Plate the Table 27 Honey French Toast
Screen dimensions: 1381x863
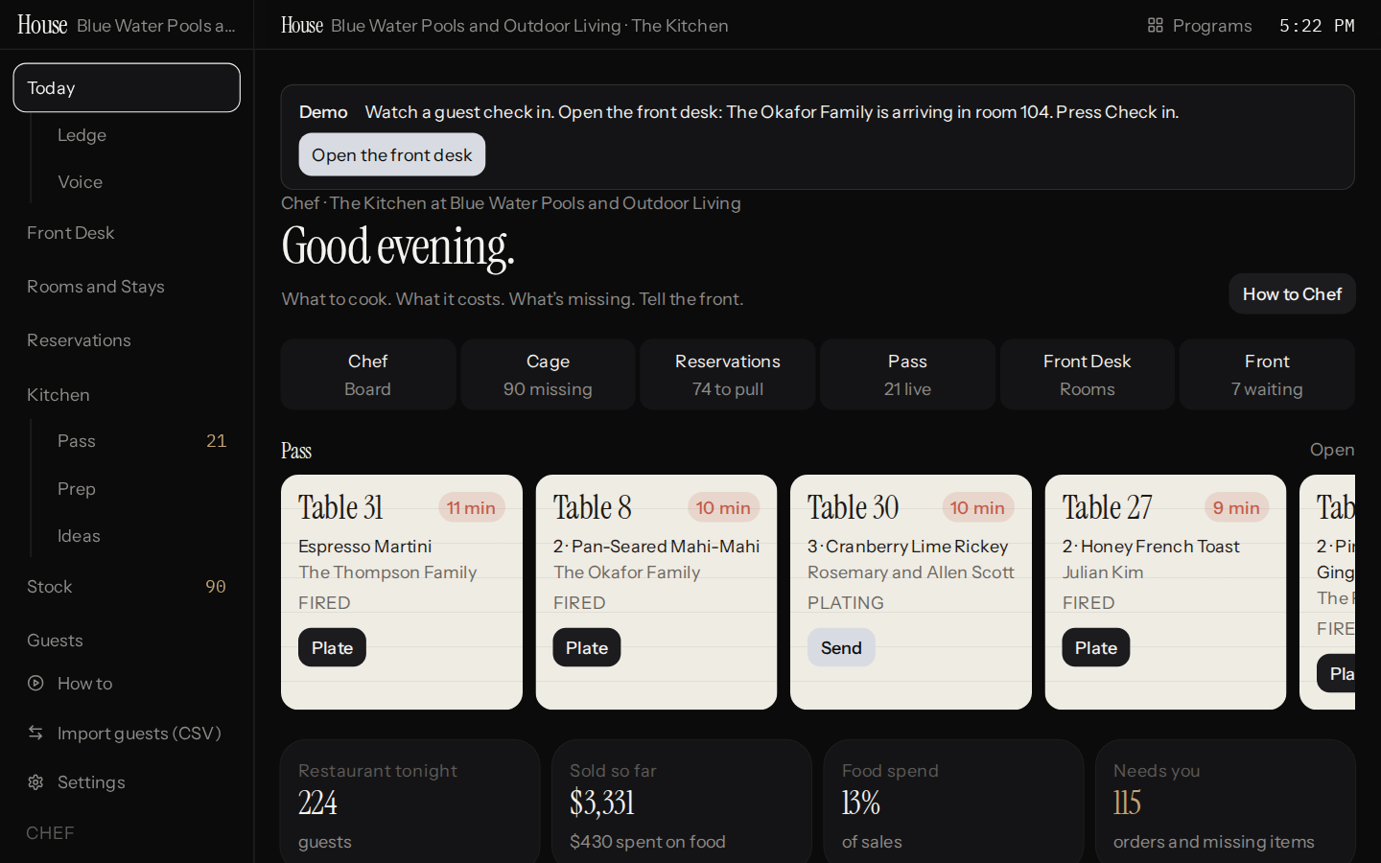coord(1096,648)
